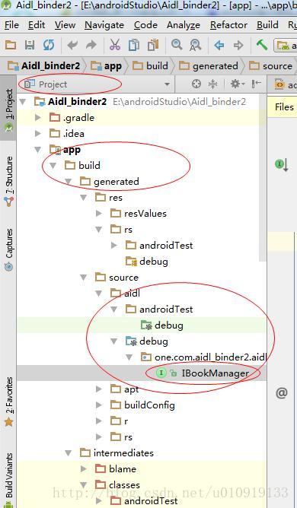Click project tree vertical scrollbar
This screenshot has height=508, width=297.
[263, 178]
